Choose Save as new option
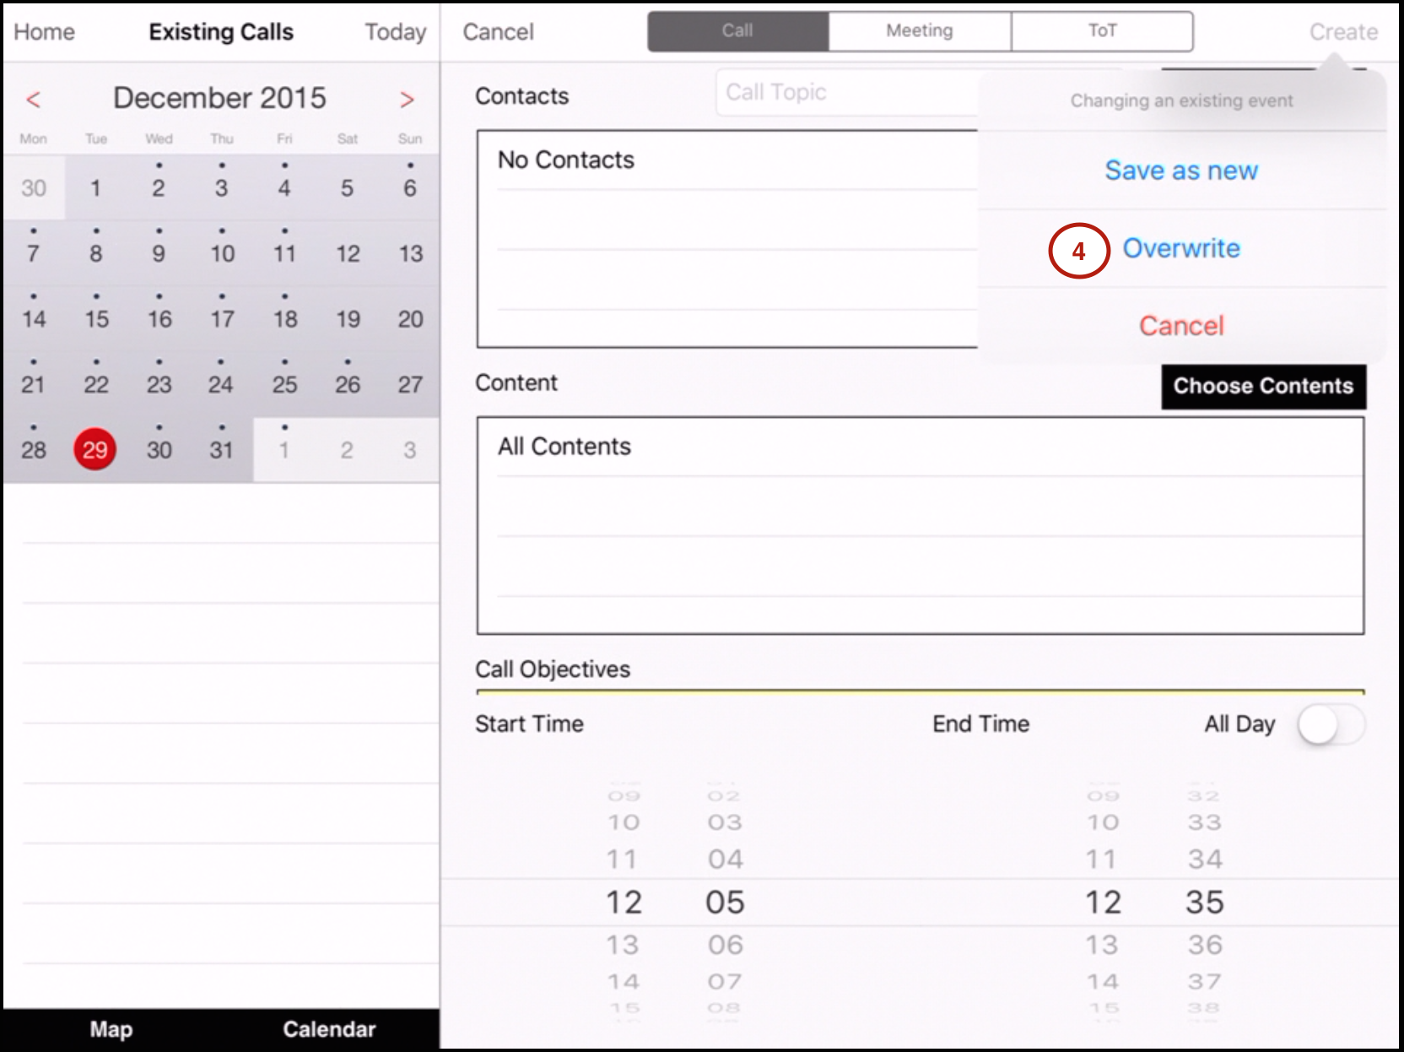Screen dimensions: 1404x1052 1180,171
